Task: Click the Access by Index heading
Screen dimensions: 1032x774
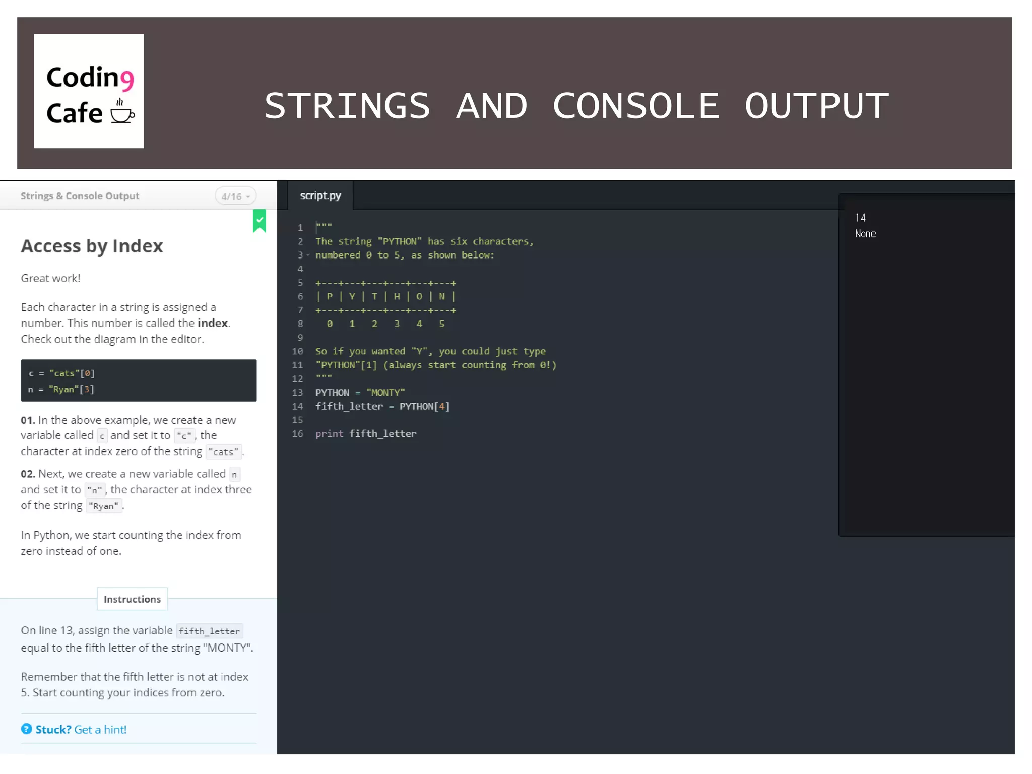Action: point(92,246)
